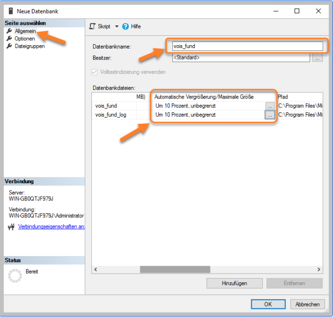Toggle the Volltextindizierung verwenden checkbox
333x317 pixels.
pos(94,72)
